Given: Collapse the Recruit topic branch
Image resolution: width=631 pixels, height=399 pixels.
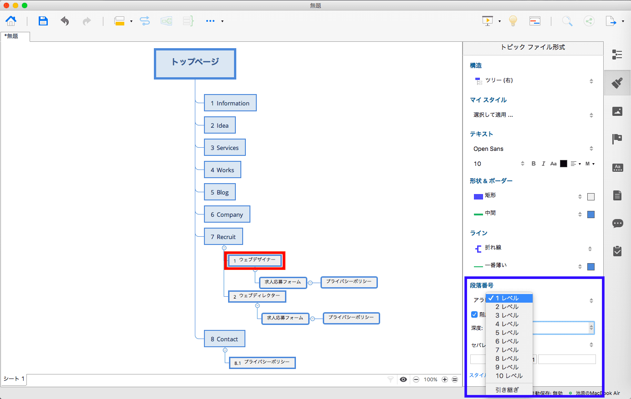Looking at the screenshot, I should (224, 248).
